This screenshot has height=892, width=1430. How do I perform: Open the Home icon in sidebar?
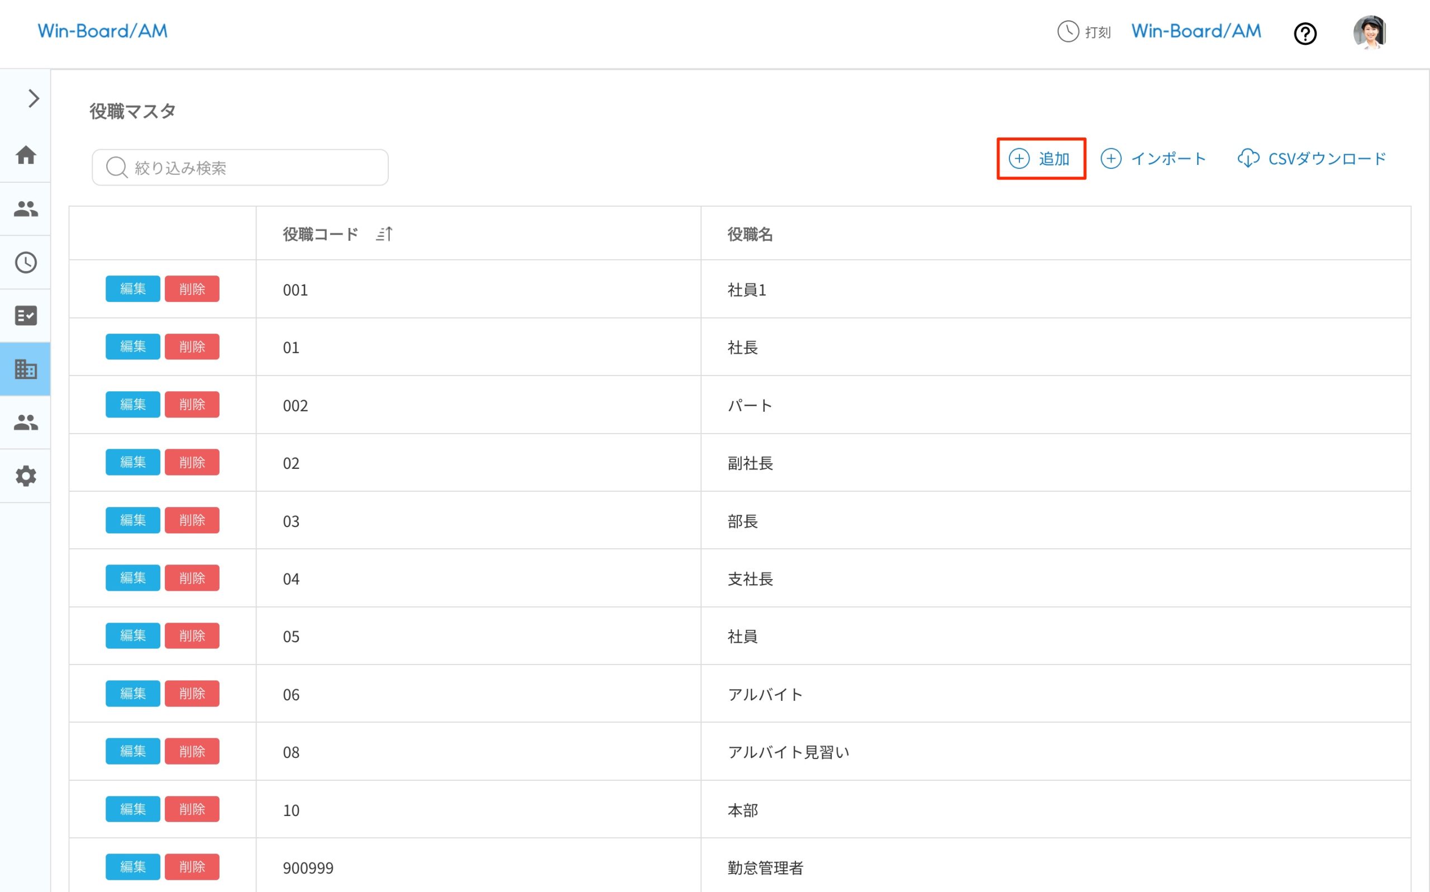click(26, 155)
